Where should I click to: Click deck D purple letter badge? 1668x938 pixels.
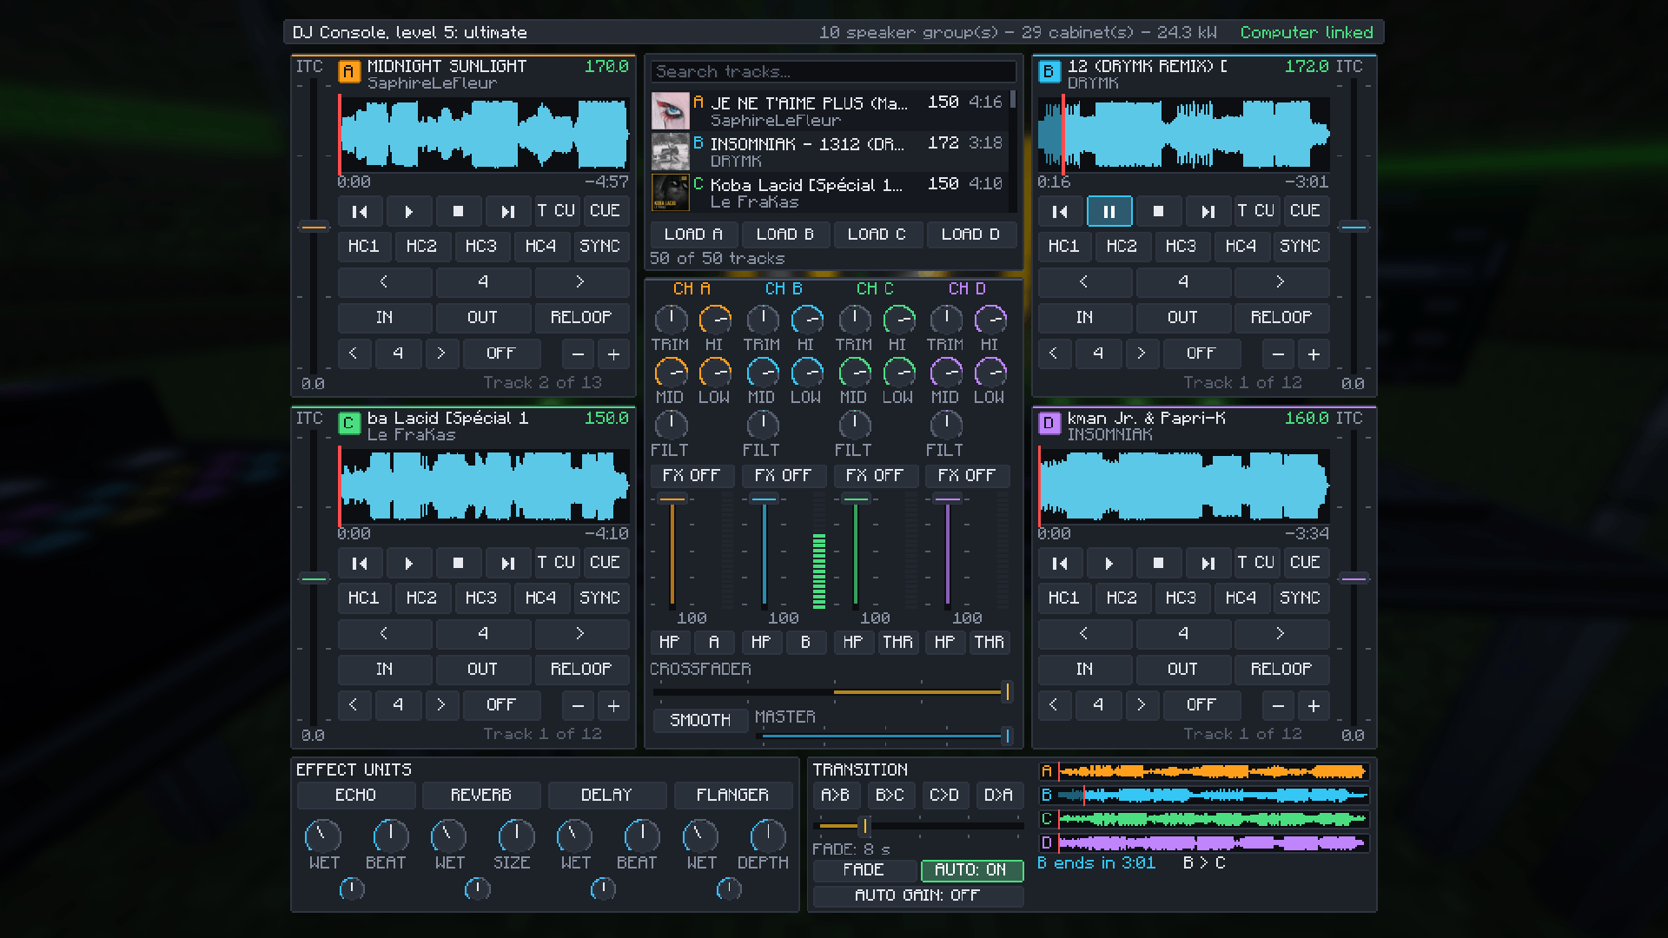[1049, 424]
